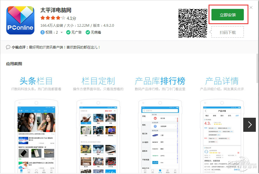Show next screenshots with right arrow
This screenshot has width=259, height=174.
point(250,125)
